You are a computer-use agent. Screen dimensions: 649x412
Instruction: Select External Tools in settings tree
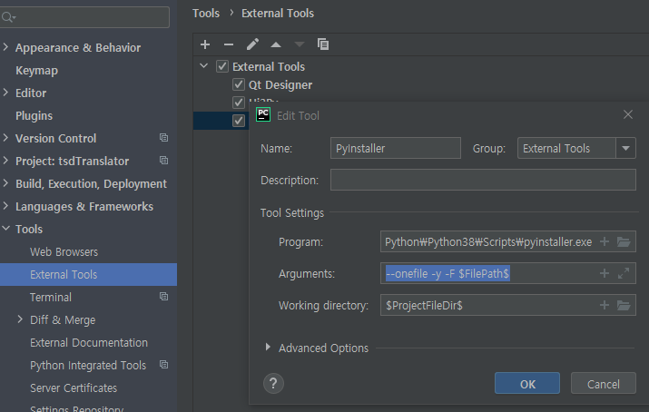point(88,274)
